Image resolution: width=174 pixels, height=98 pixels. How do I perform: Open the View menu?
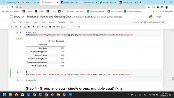[x=28, y=22]
